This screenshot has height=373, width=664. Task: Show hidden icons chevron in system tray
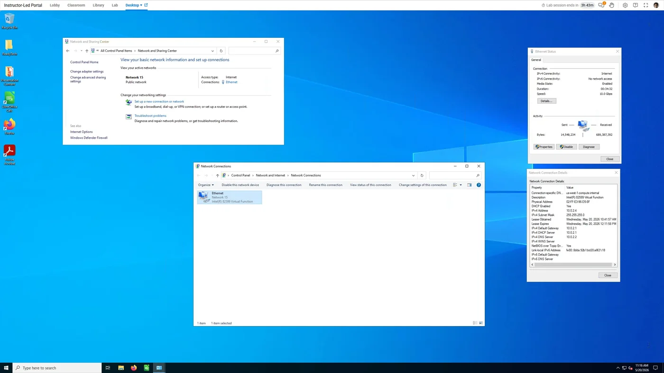(618, 368)
